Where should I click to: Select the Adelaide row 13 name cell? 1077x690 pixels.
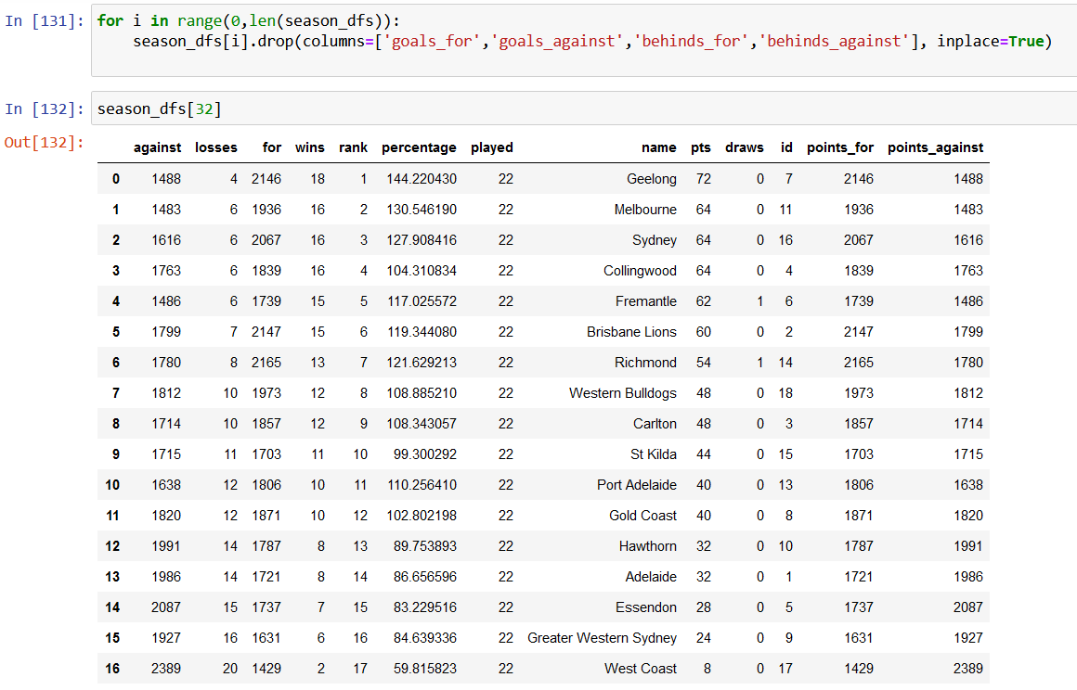click(651, 577)
